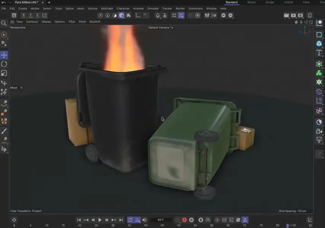Open the Standard layout switcher
The width and height of the screenshot is (325, 228).
coord(231,2)
